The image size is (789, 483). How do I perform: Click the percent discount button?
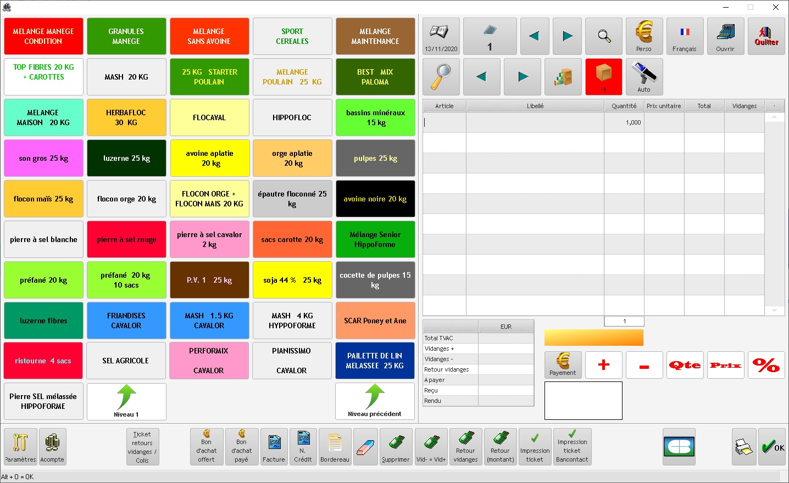click(x=766, y=365)
